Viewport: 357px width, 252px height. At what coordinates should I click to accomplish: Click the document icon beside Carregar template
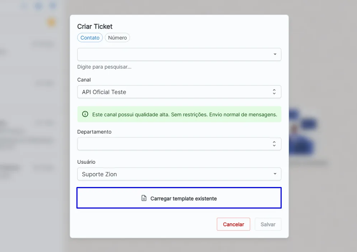[144, 198]
